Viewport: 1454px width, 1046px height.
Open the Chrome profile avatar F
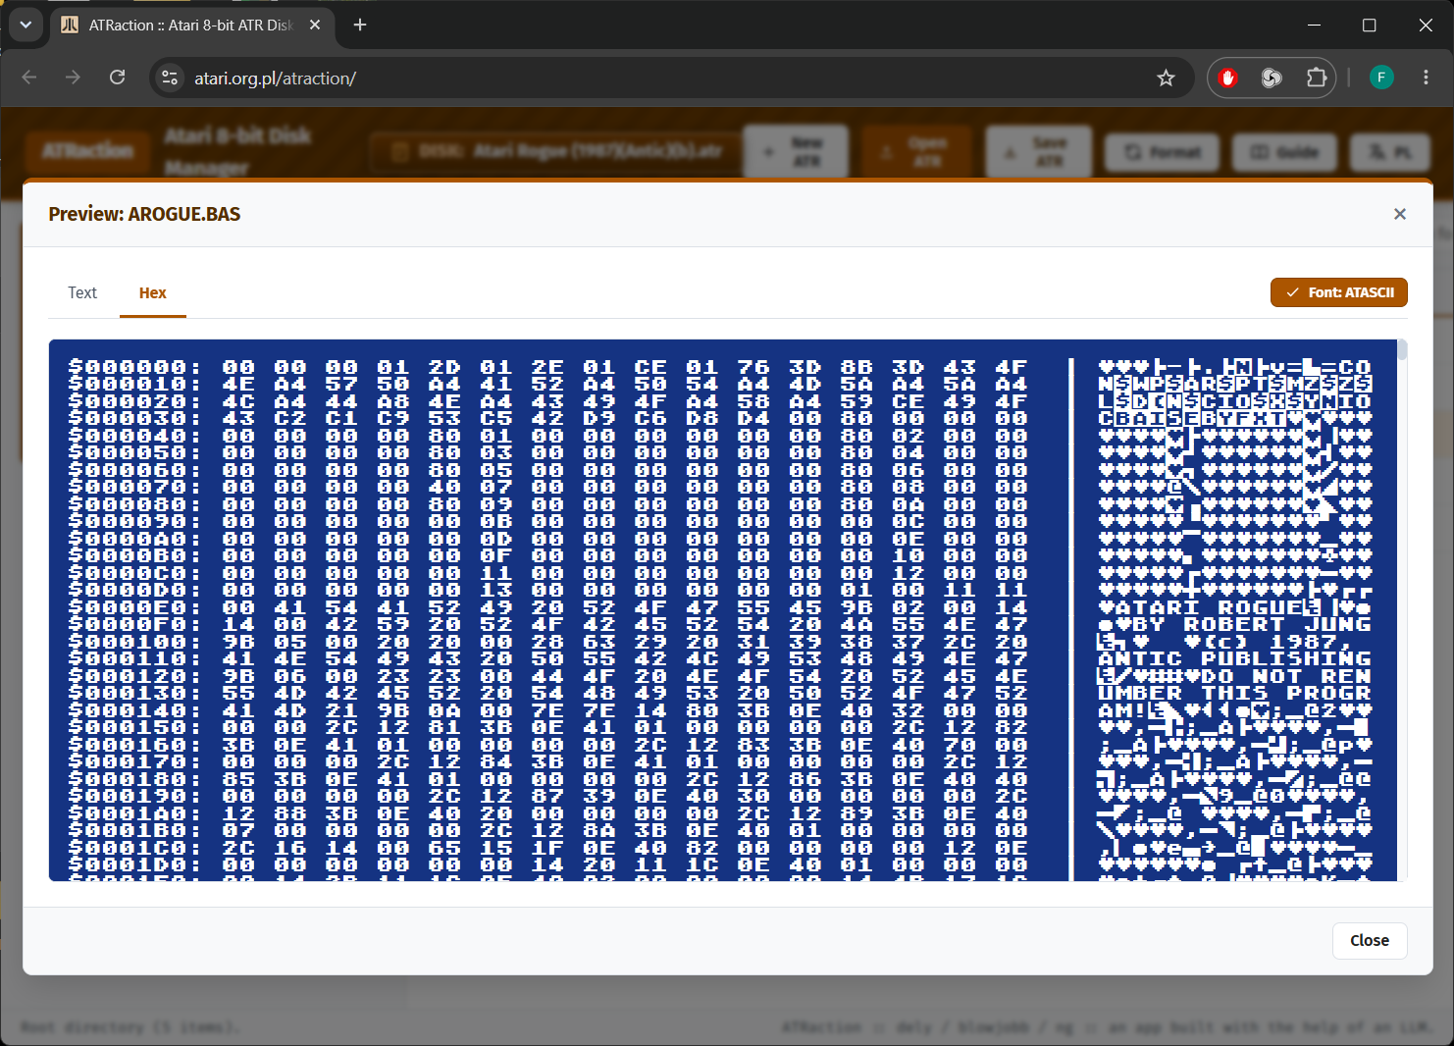coord(1381,78)
